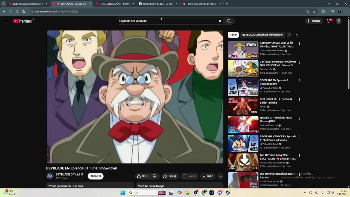The image size is (350, 197).
Task: Share the video via Paylaş
Action: (x=170, y=176)
